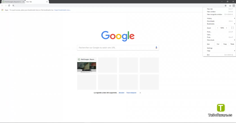Click the search magnifier icon in address bar
236x123 pixels.
(x=13, y=6)
